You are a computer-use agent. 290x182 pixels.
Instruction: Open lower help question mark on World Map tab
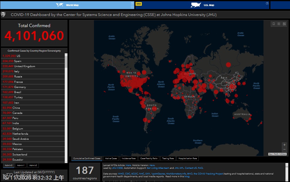tap(132, 7)
